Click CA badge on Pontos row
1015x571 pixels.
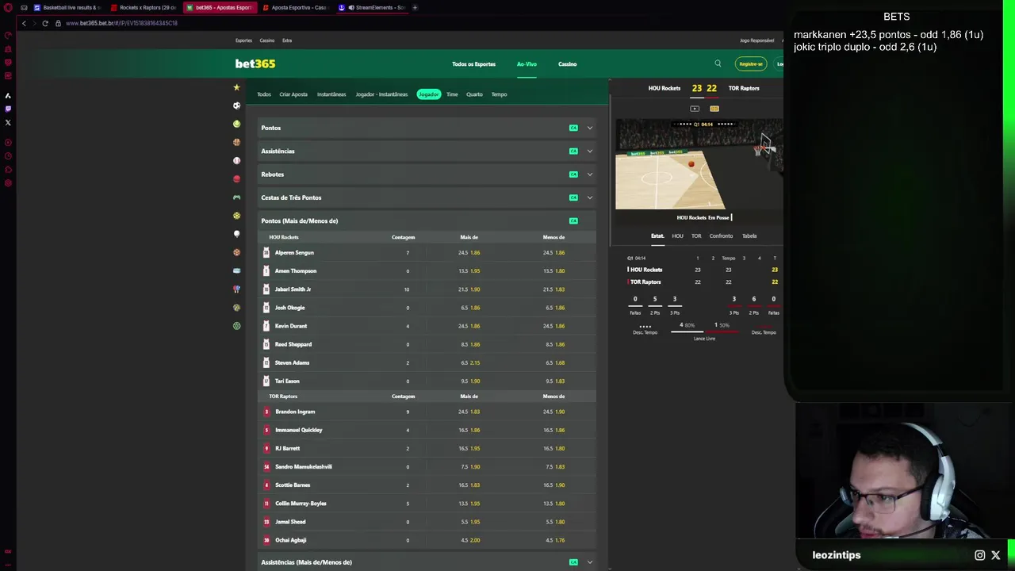573,128
